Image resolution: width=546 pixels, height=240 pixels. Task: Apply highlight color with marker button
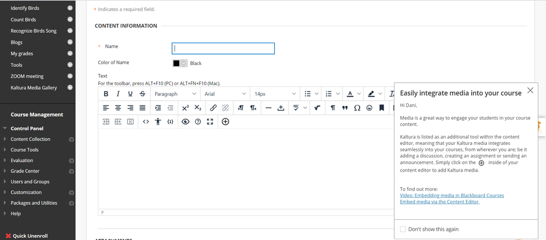coord(371,93)
